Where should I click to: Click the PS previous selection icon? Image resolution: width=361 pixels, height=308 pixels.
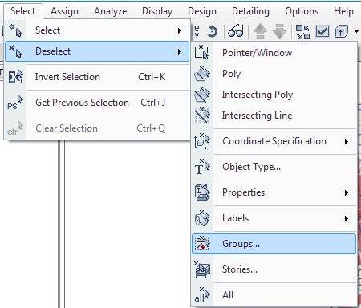(x=15, y=103)
